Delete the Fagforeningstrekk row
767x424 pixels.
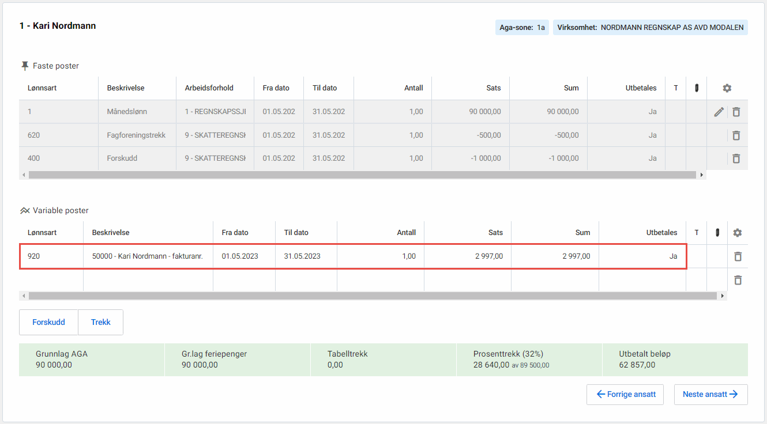(x=736, y=135)
